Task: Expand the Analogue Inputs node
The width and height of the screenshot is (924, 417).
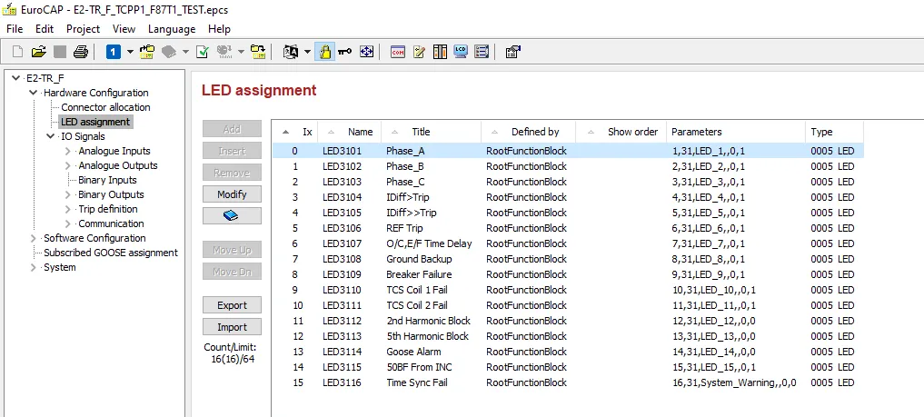Action: click(68, 152)
